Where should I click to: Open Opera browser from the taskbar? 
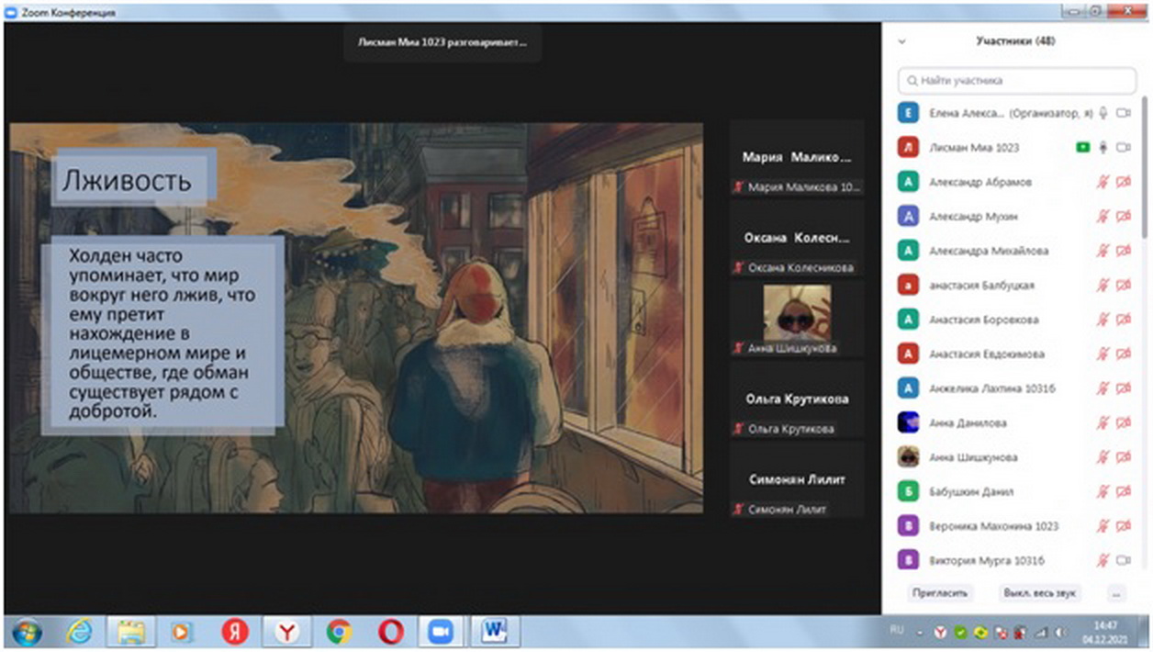(391, 632)
